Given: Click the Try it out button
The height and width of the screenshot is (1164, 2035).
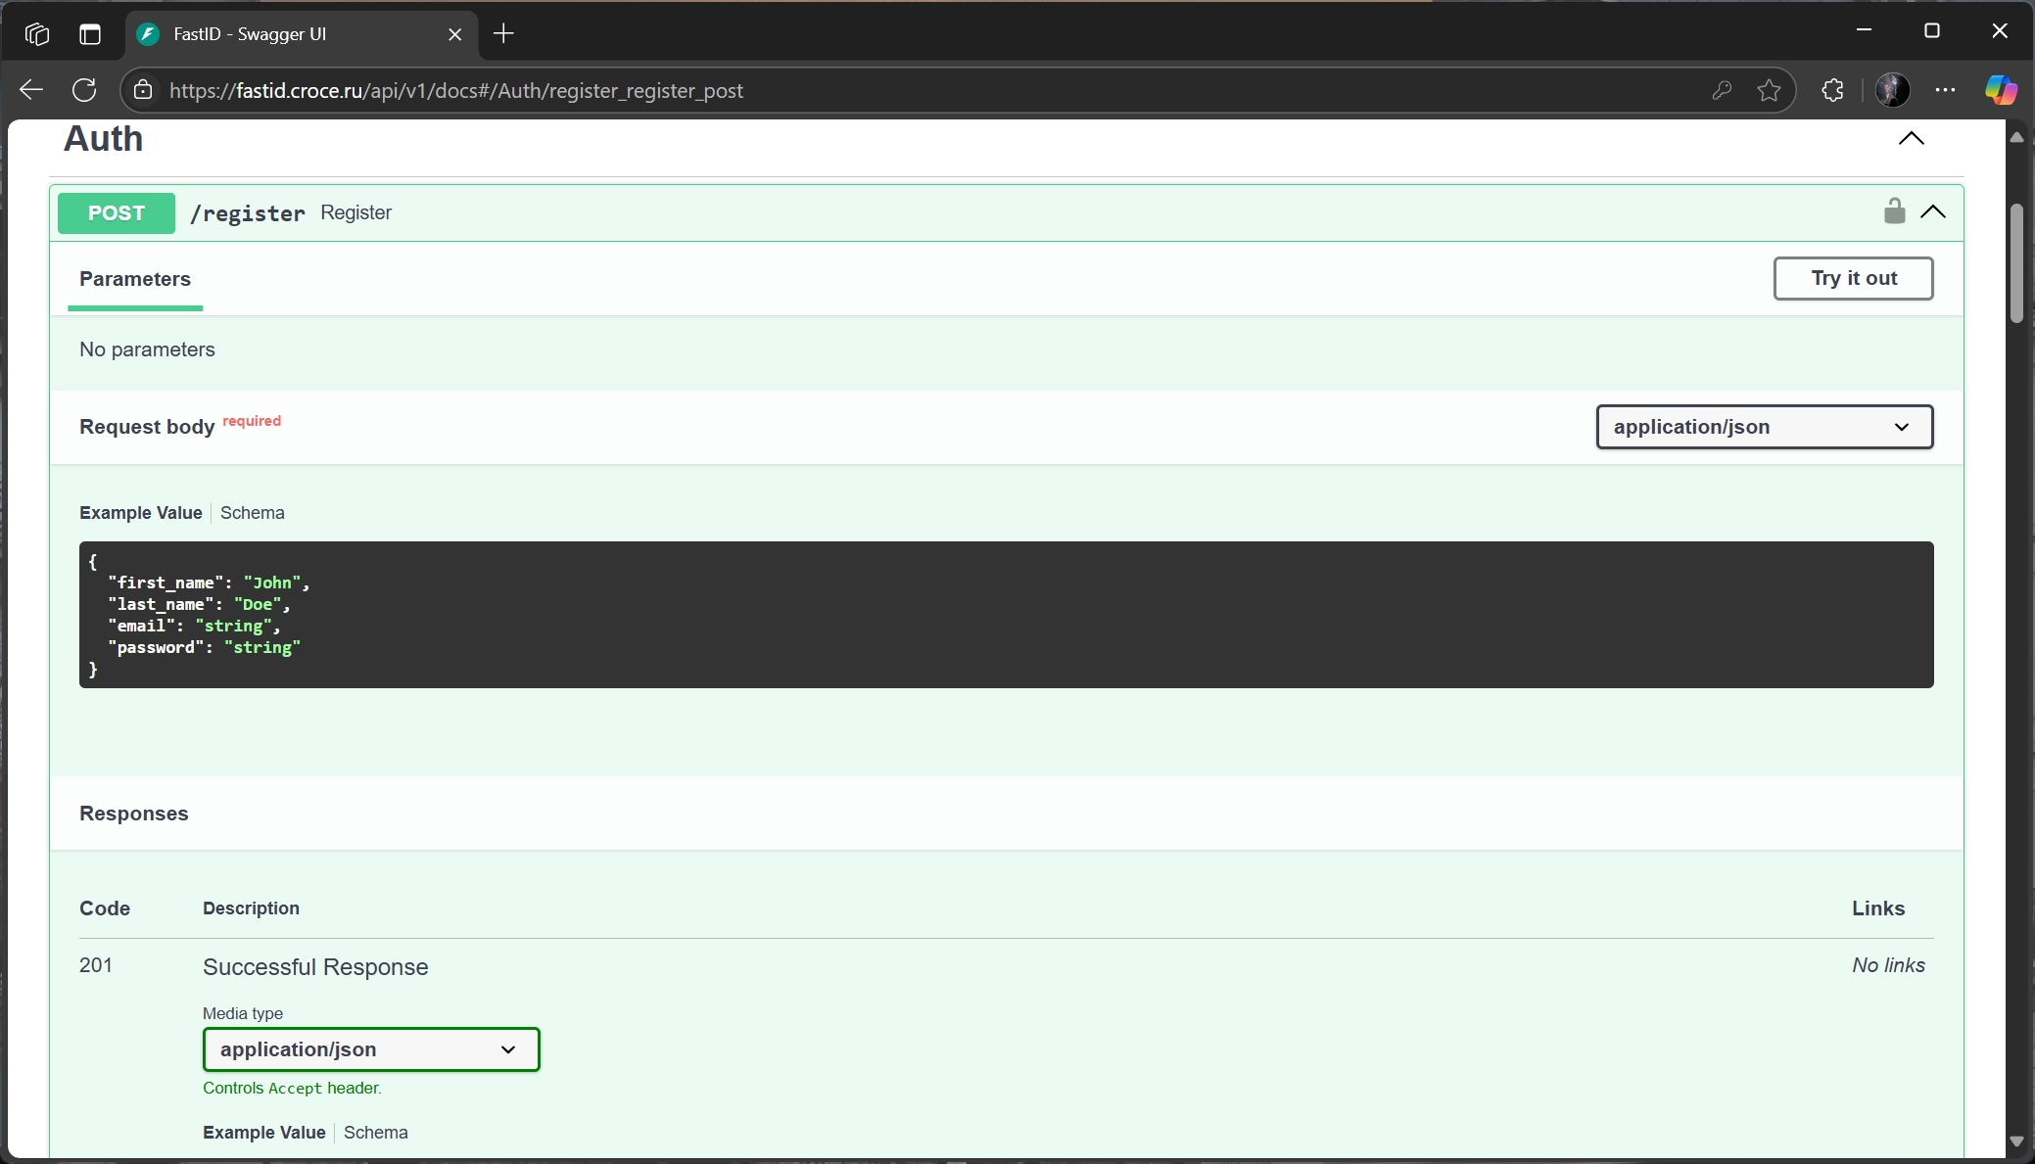Looking at the screenshot, I should [1853, 278].
